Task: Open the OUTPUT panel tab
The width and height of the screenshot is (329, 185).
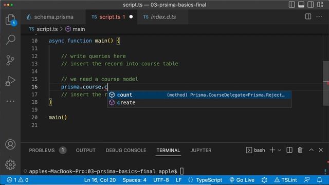Action: [86, 151]
